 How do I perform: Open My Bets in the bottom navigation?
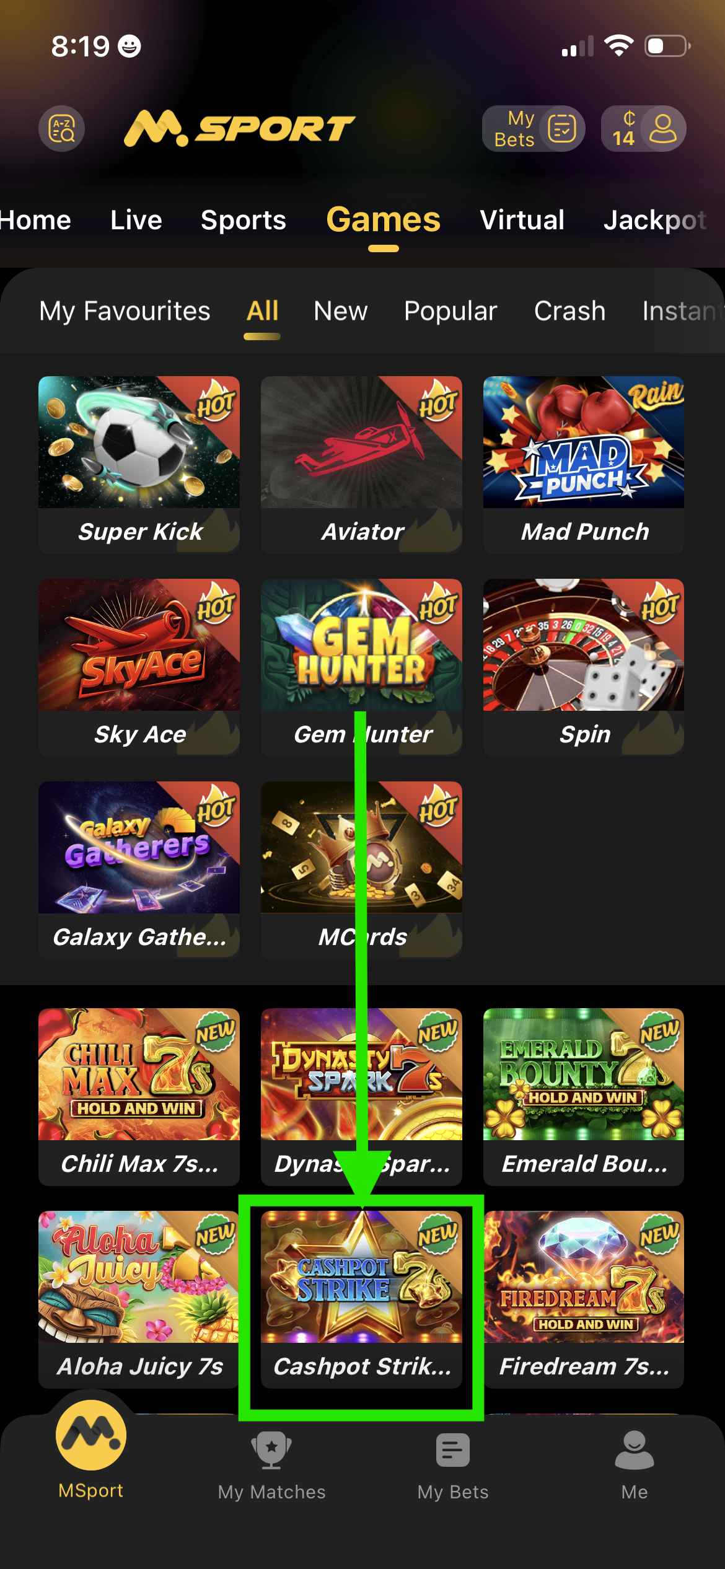tap(453, 1466)
